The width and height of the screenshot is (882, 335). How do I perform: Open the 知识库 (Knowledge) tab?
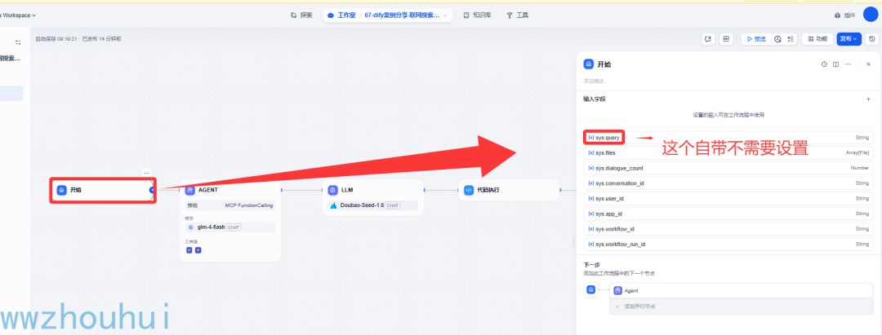(478, 15)
